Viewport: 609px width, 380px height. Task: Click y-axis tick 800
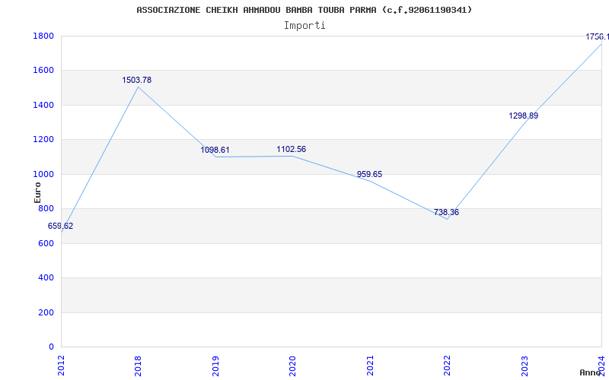(46, 208)
